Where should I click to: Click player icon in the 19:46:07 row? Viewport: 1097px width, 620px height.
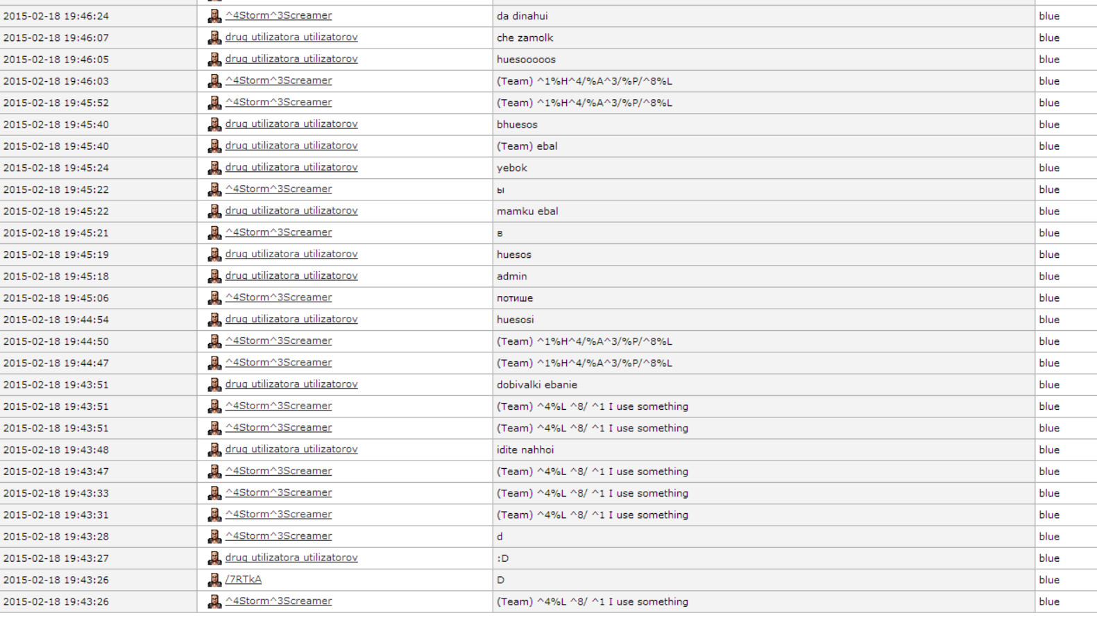click(214, 37)
